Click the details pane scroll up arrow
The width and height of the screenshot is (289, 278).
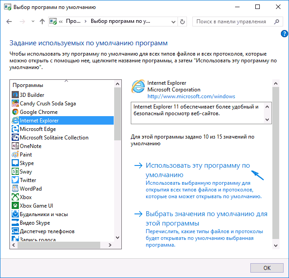[x=276, y=83]
